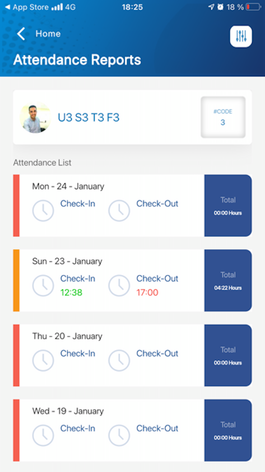The height and width of the screenshot is (472, 265).
Task: Tap the back arrow next to Home
Action: [21, 34]
